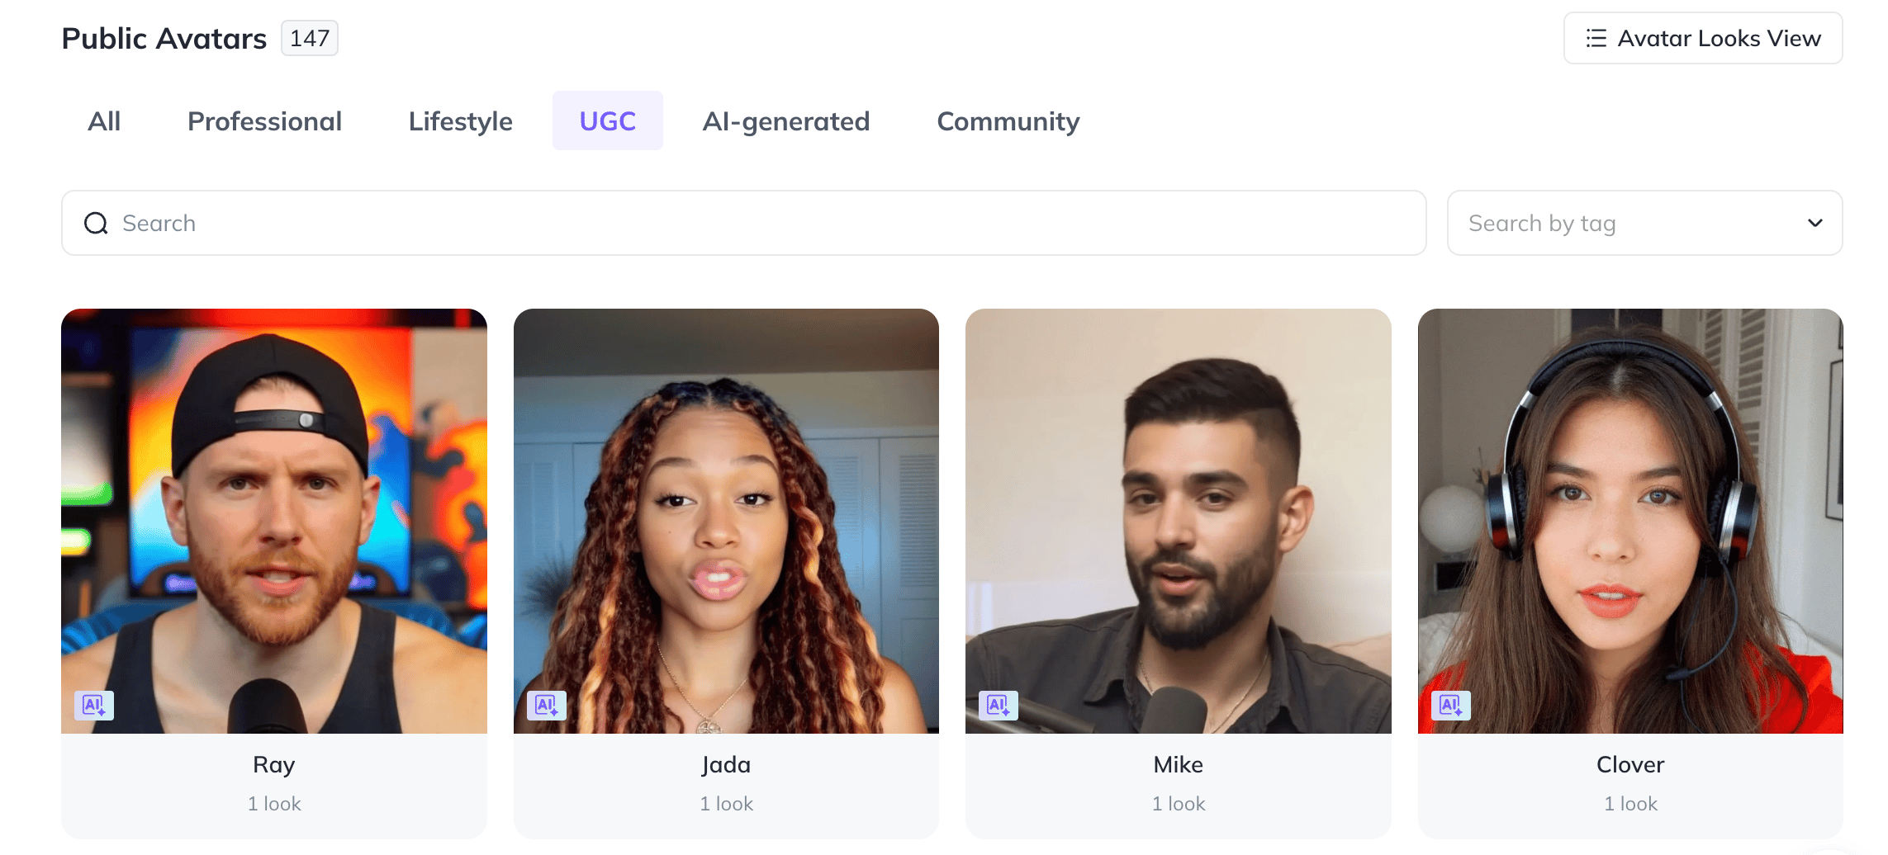
Task: Click the list icon beside Avatar Looks View
Action: [x=1596, y=38]
